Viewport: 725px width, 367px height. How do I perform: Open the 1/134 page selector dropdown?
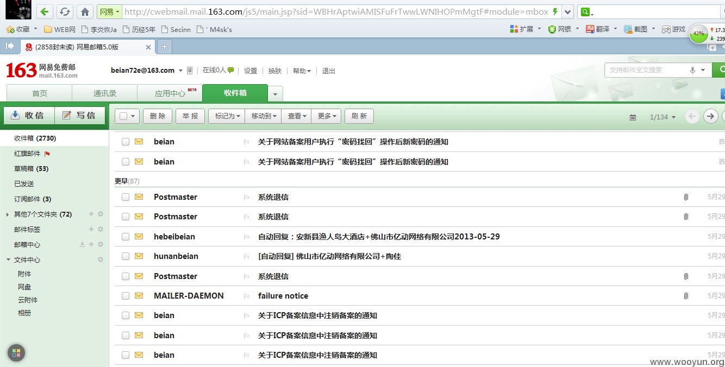(x=662, y=117)
